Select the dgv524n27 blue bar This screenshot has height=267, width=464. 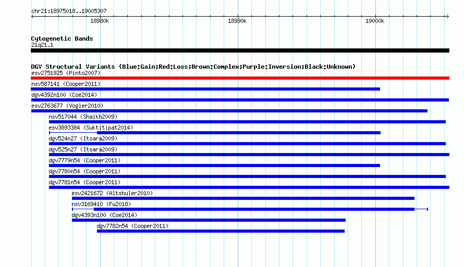coord(248,144)
